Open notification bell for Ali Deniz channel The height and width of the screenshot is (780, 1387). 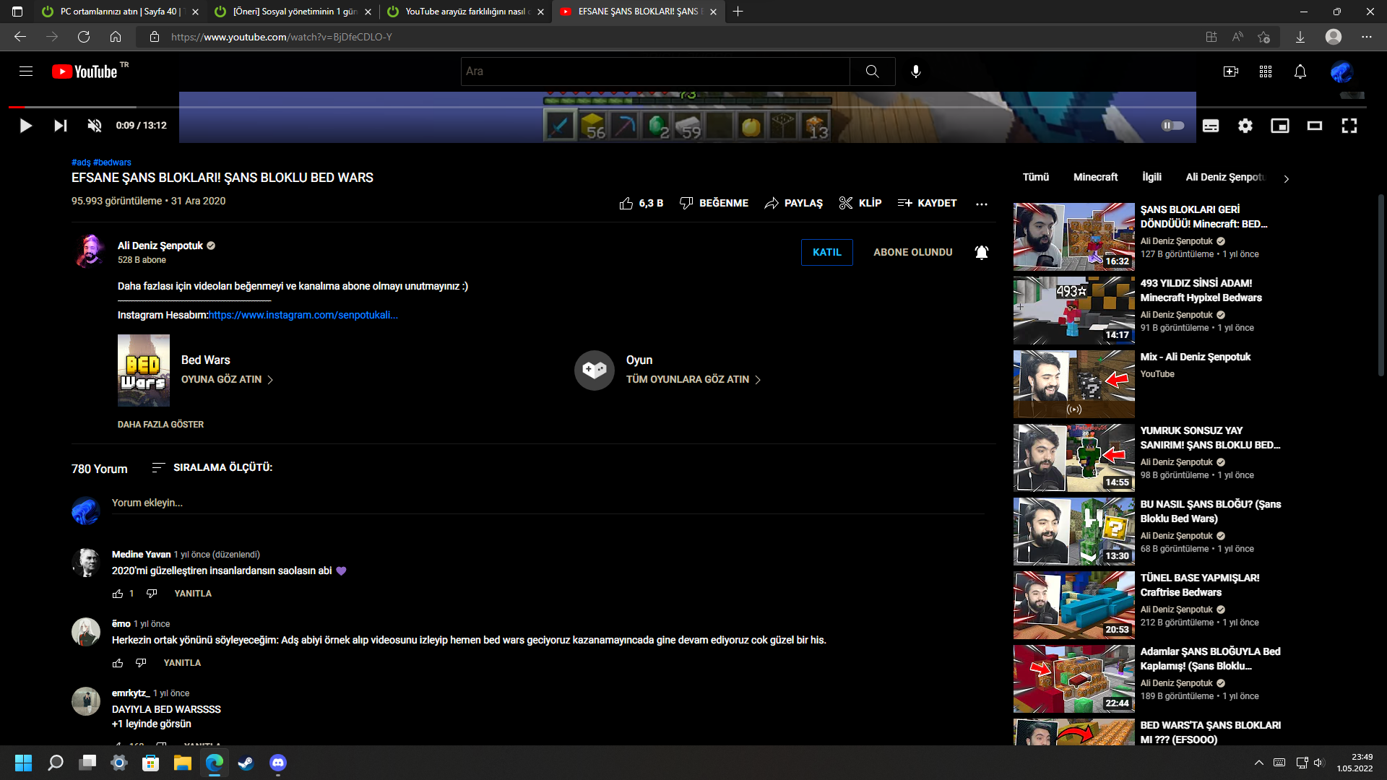981,252
